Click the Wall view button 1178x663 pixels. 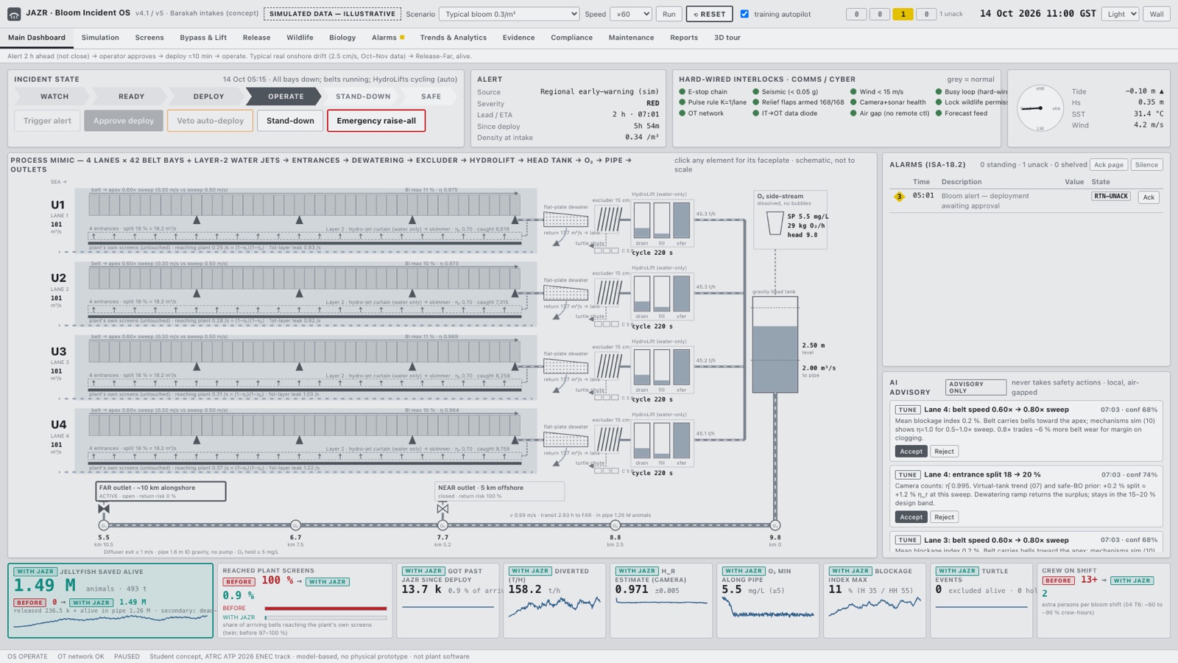(1157, 14)
